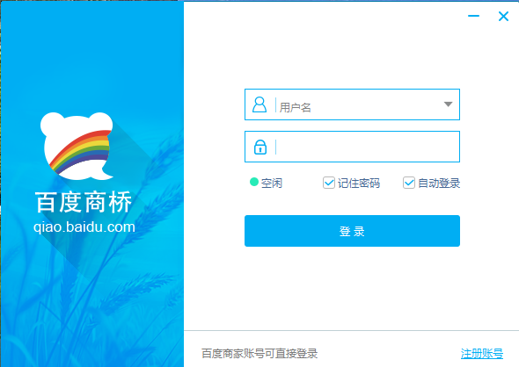This screenshot has width=519, height=367.
Task: Click the padlock icon in password field
Action: coord(260,147)
